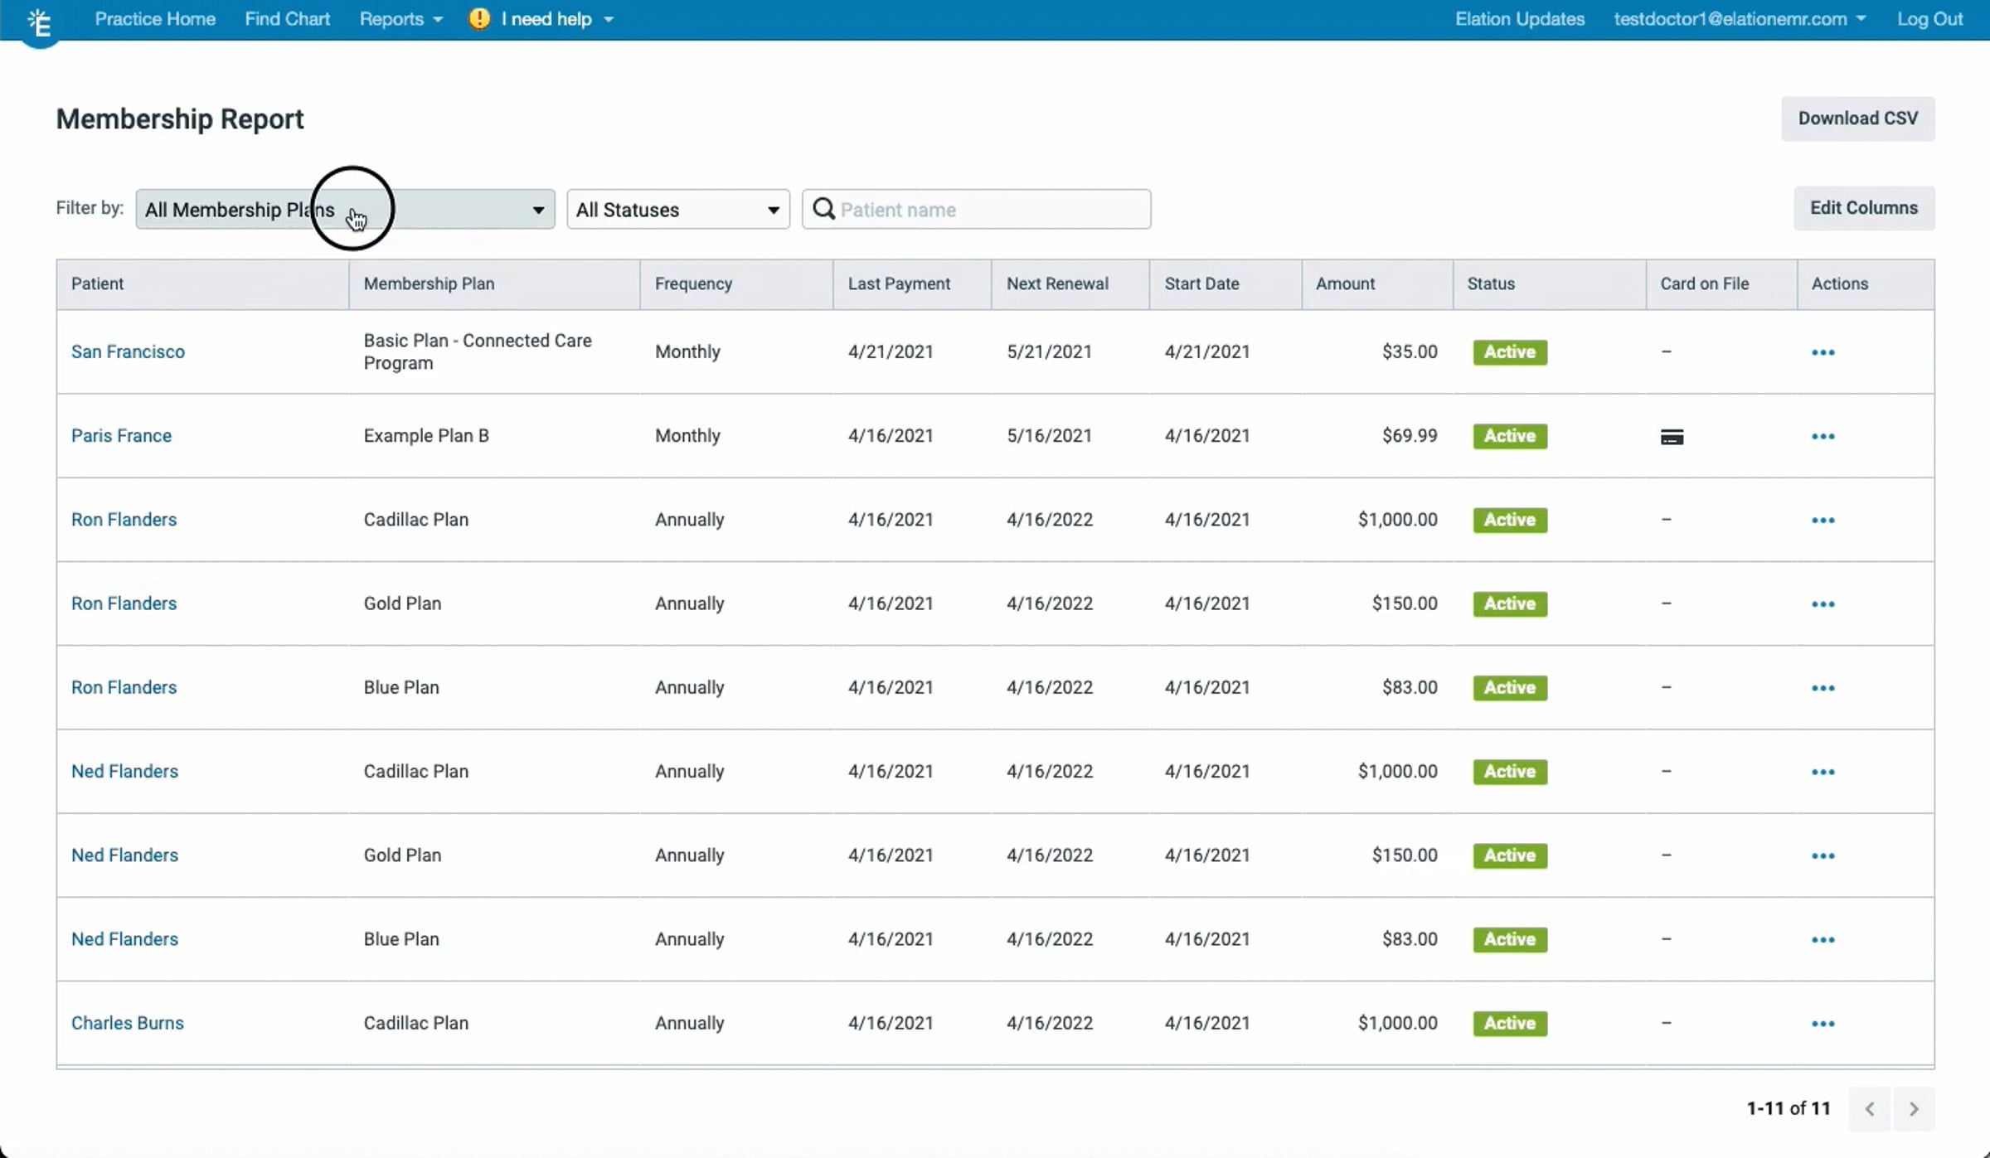Open the testdoctor1 account dropdown
The height and width of the screenshot is (1158, 1990).
point(1739,19)
